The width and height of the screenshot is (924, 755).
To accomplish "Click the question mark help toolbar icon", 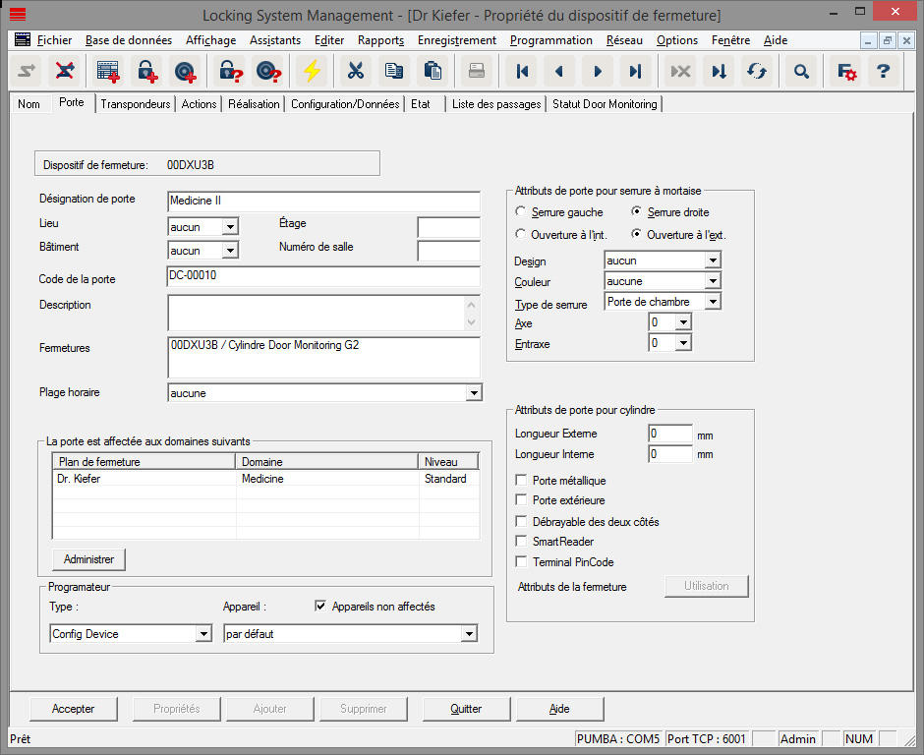I will click(x=883, y=71).
